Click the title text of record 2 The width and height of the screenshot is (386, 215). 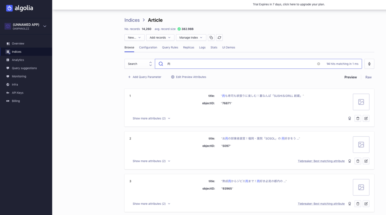[261, 139]
